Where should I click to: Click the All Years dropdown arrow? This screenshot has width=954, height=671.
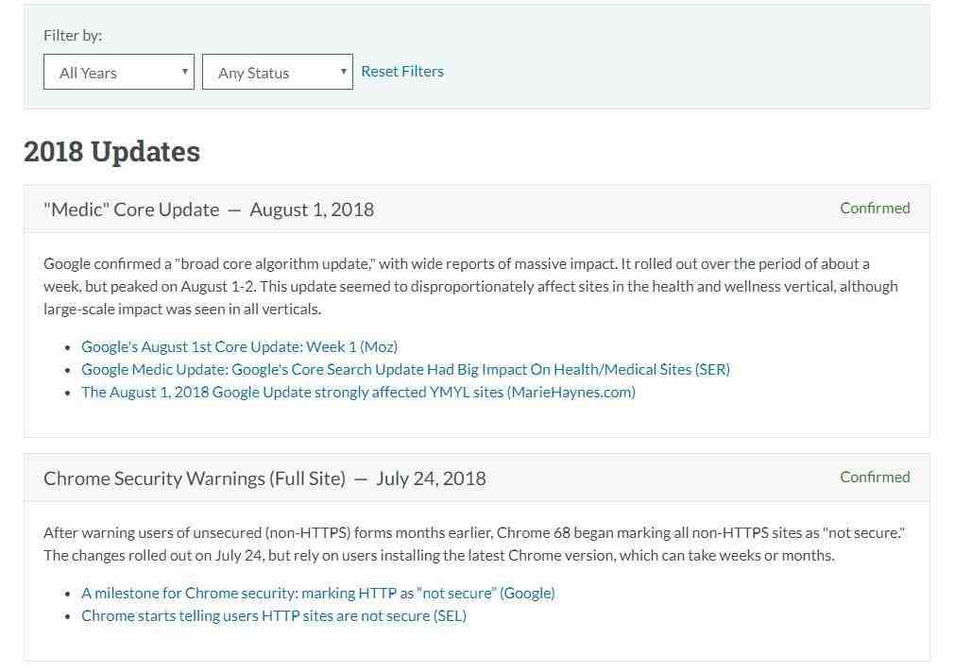(x=184, y=72)
